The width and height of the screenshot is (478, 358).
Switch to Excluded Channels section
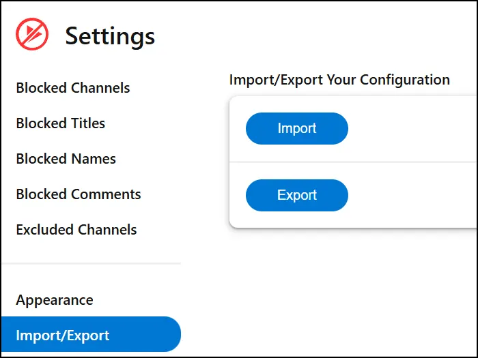point(76,230)
